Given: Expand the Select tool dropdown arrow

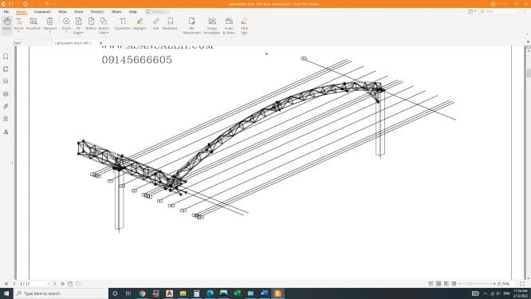Looking at the screenshot, I should 18,32.
